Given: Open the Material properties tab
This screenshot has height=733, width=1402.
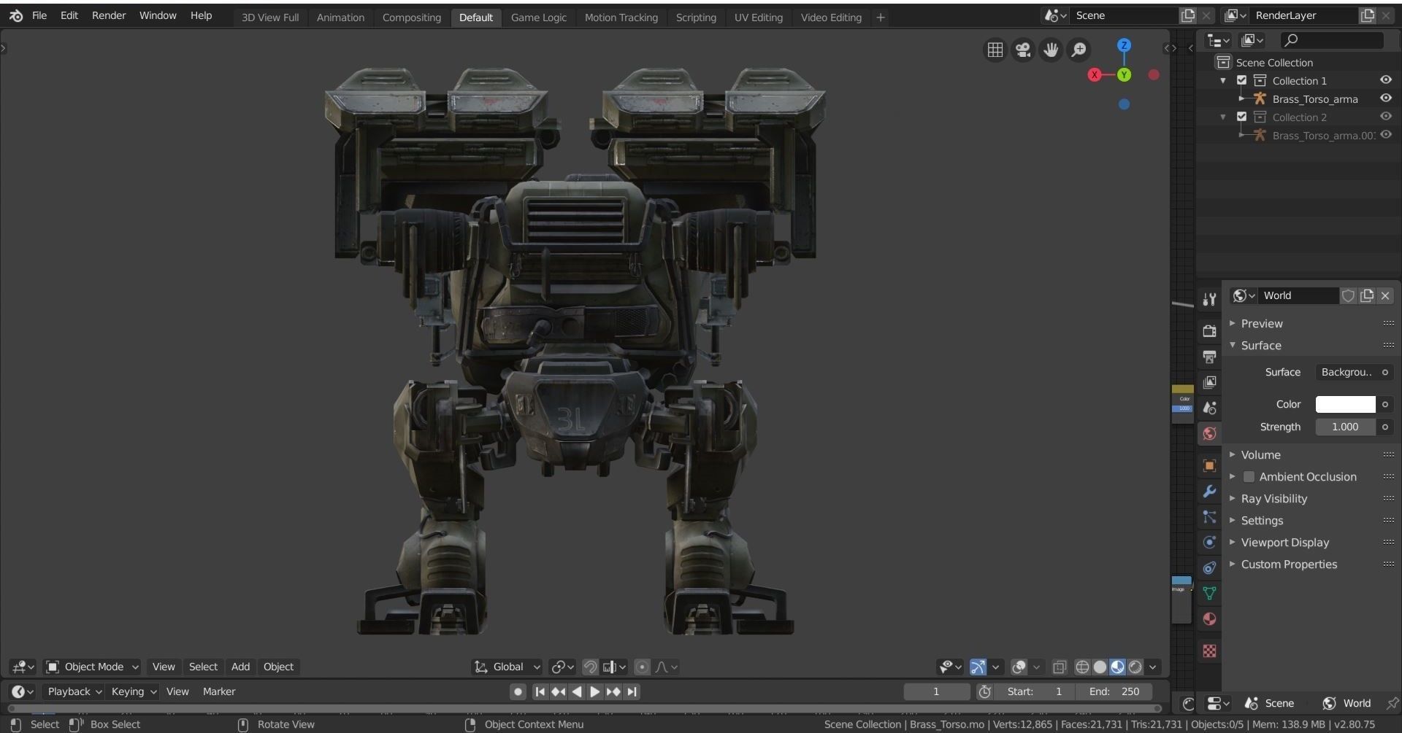Looking at the screenshot, I should (x=1209, y=618).
